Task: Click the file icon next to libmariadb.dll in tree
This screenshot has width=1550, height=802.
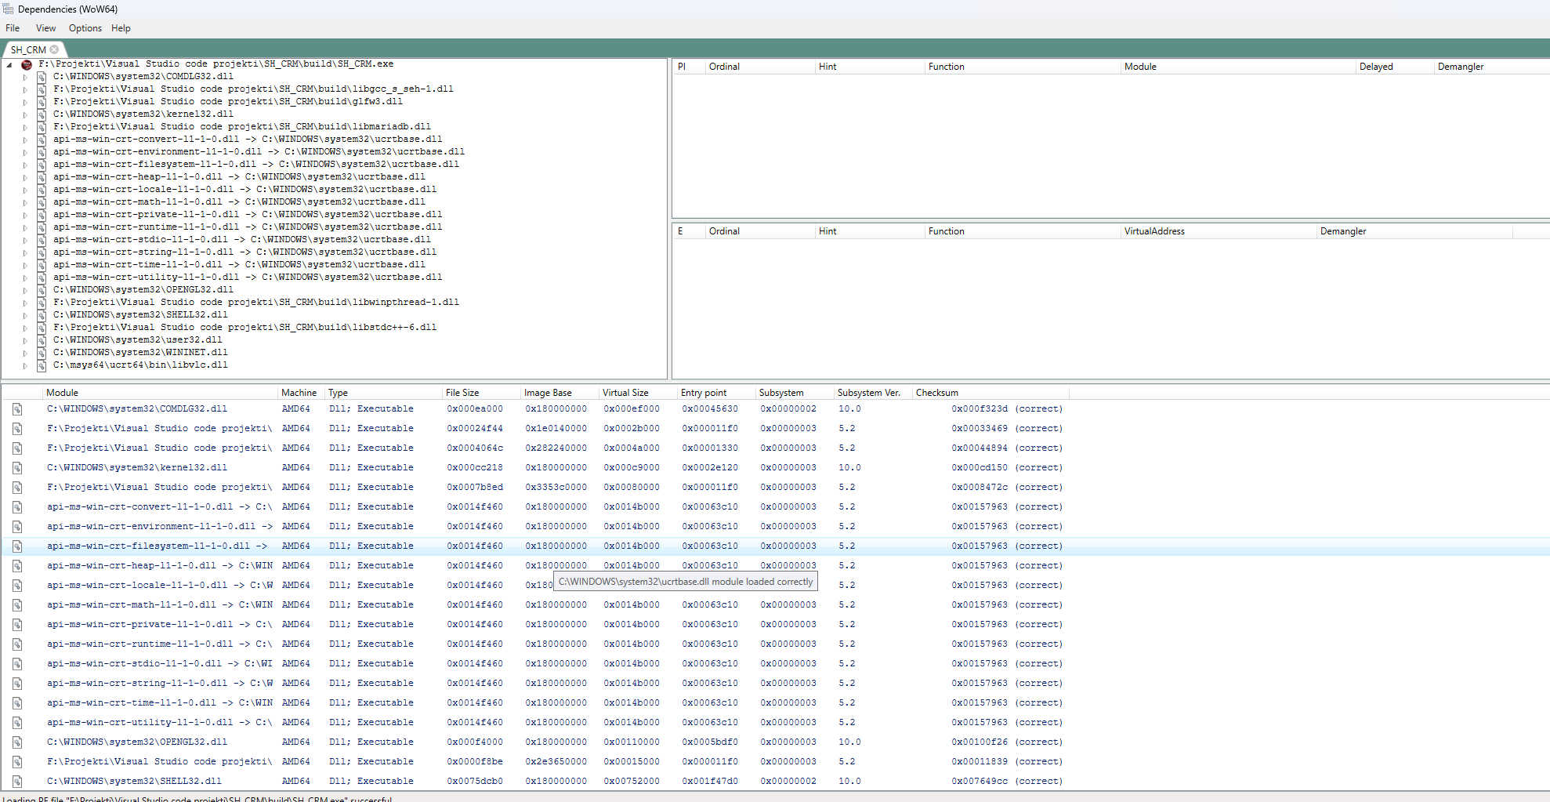Action: (42, 127)
